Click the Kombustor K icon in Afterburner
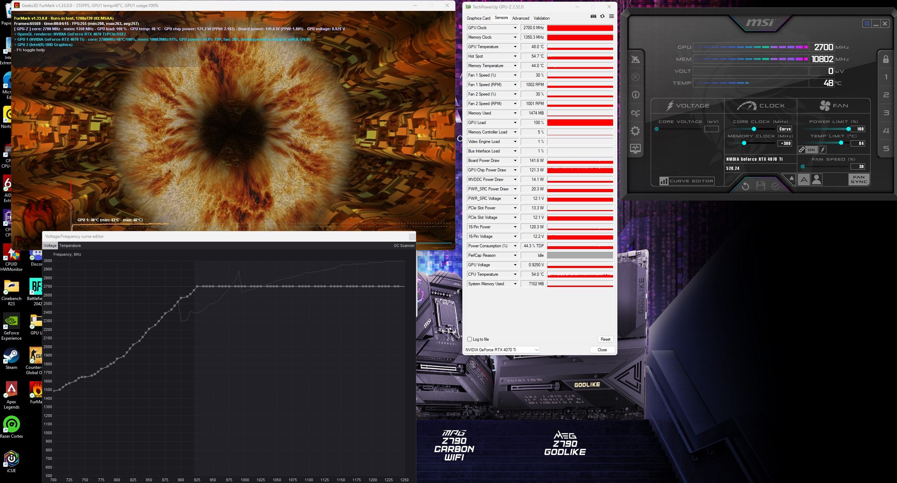Viewport: 897px width, 483px height. pyautogui.click(x=635, y=77)
